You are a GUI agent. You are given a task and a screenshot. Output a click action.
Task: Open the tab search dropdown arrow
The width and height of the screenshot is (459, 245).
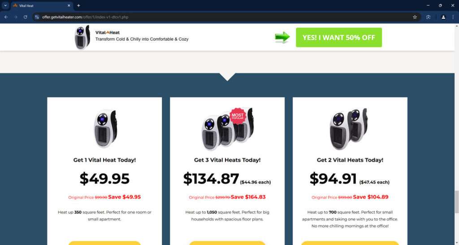[5, 5]
